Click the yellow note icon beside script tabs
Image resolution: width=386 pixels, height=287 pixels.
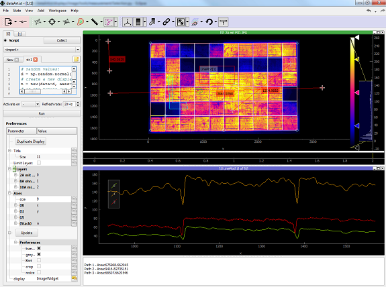tap(77, 59)
